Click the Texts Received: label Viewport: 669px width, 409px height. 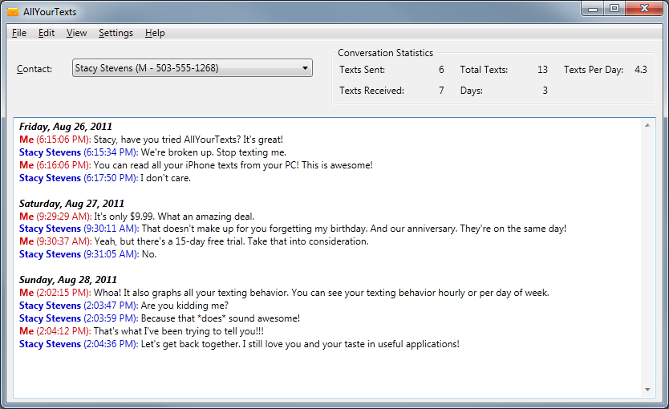pos(371,91)
